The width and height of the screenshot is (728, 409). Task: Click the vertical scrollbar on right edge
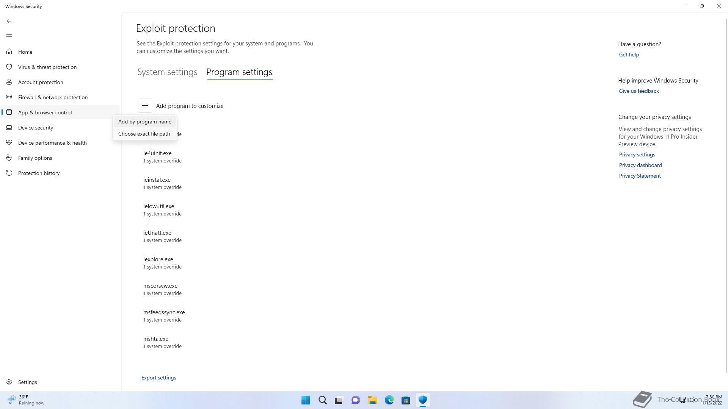726,195
